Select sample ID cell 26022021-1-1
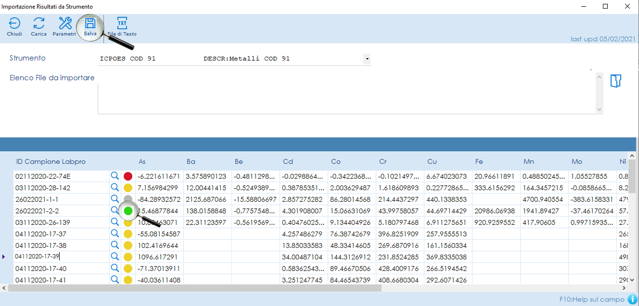The width and height of the screenshot is (639, 306). (x=61, y=199)
